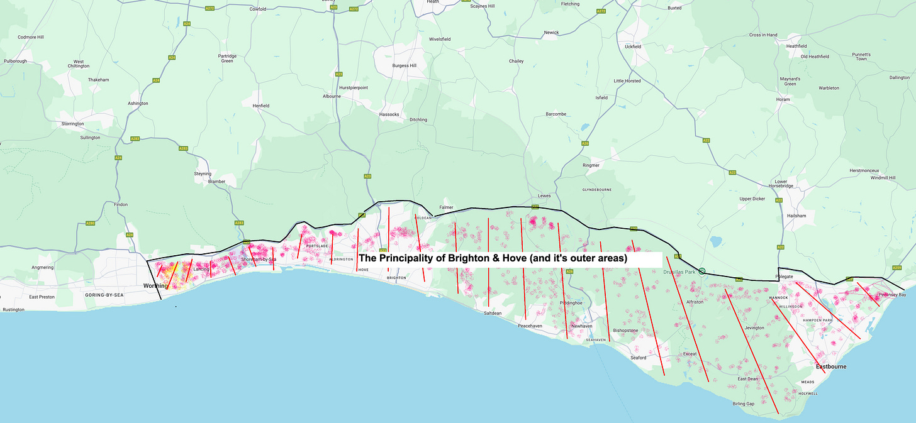Select the Bishopstone label
916x423 pixels.
[x=625, y=330]
